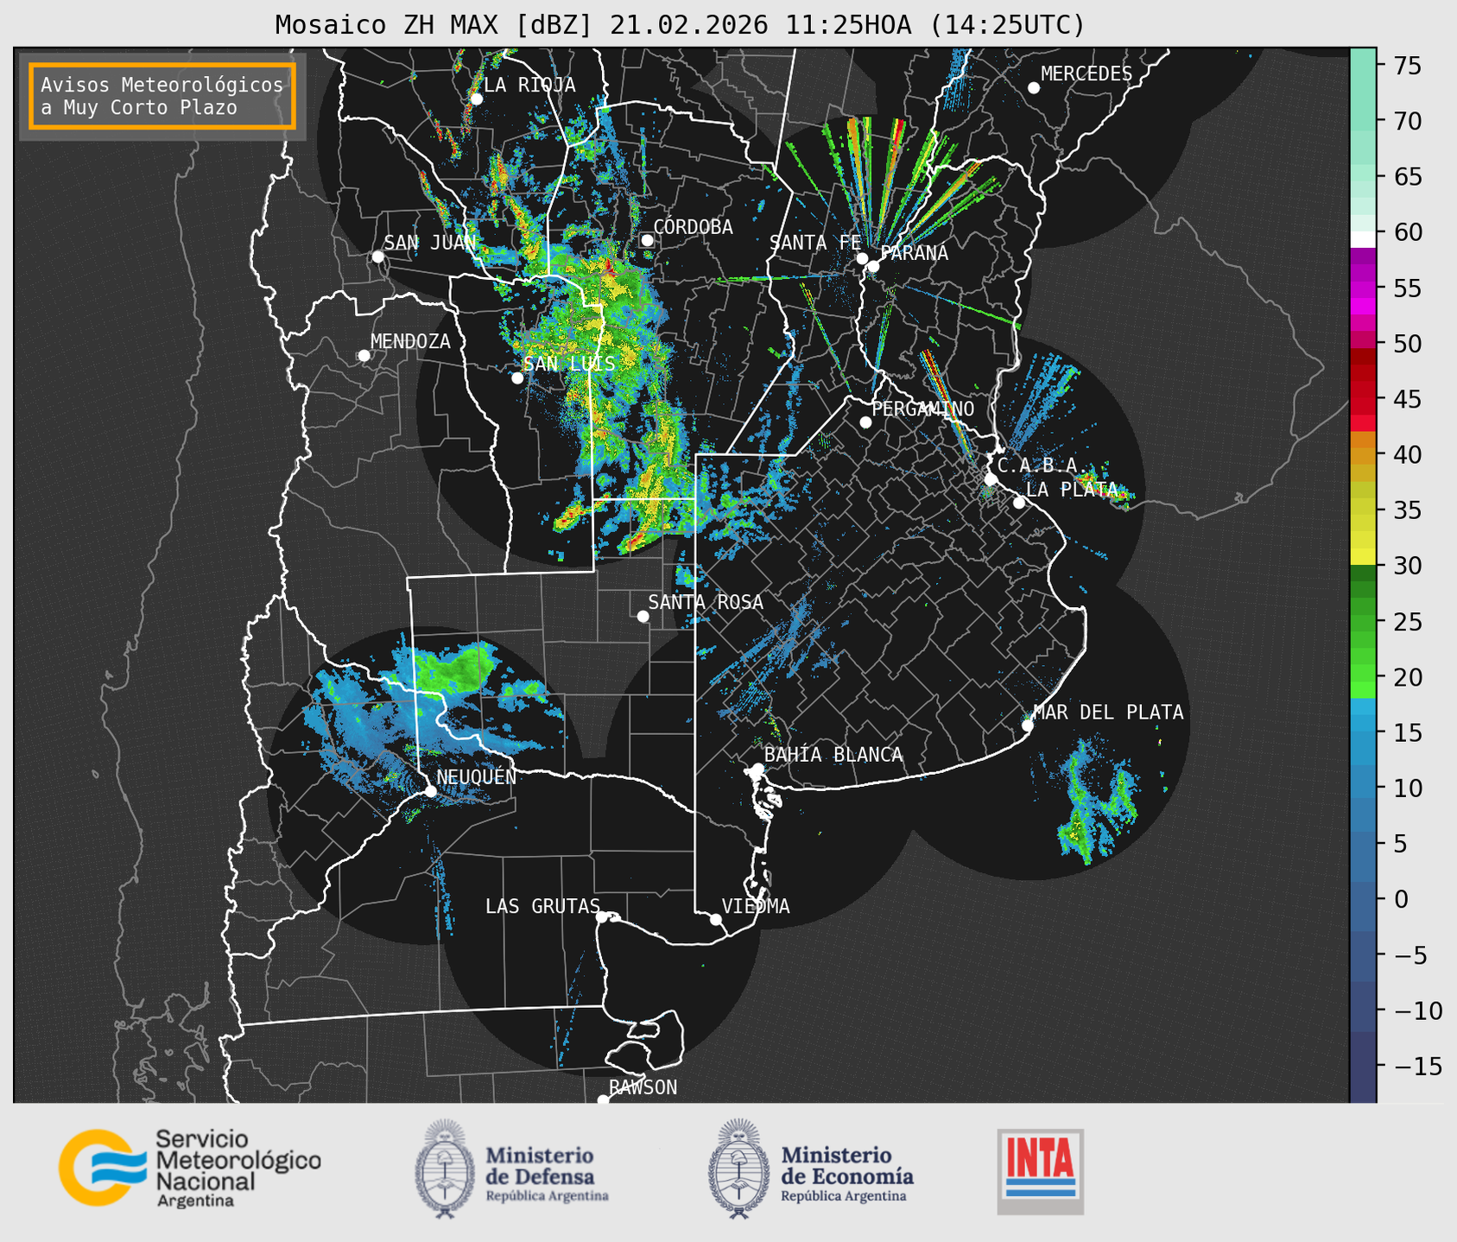Click the -15 dBZ dark blue band on colorbar
The width and height of the screenshot is (1457, 1242).
(x=1363, y=1067)
